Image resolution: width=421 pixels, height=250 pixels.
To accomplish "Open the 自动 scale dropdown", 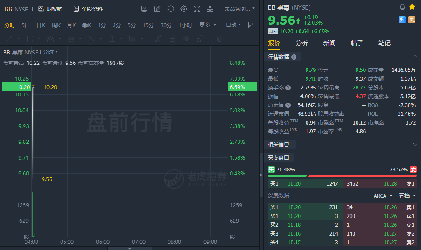I will [x=233, y=25].
